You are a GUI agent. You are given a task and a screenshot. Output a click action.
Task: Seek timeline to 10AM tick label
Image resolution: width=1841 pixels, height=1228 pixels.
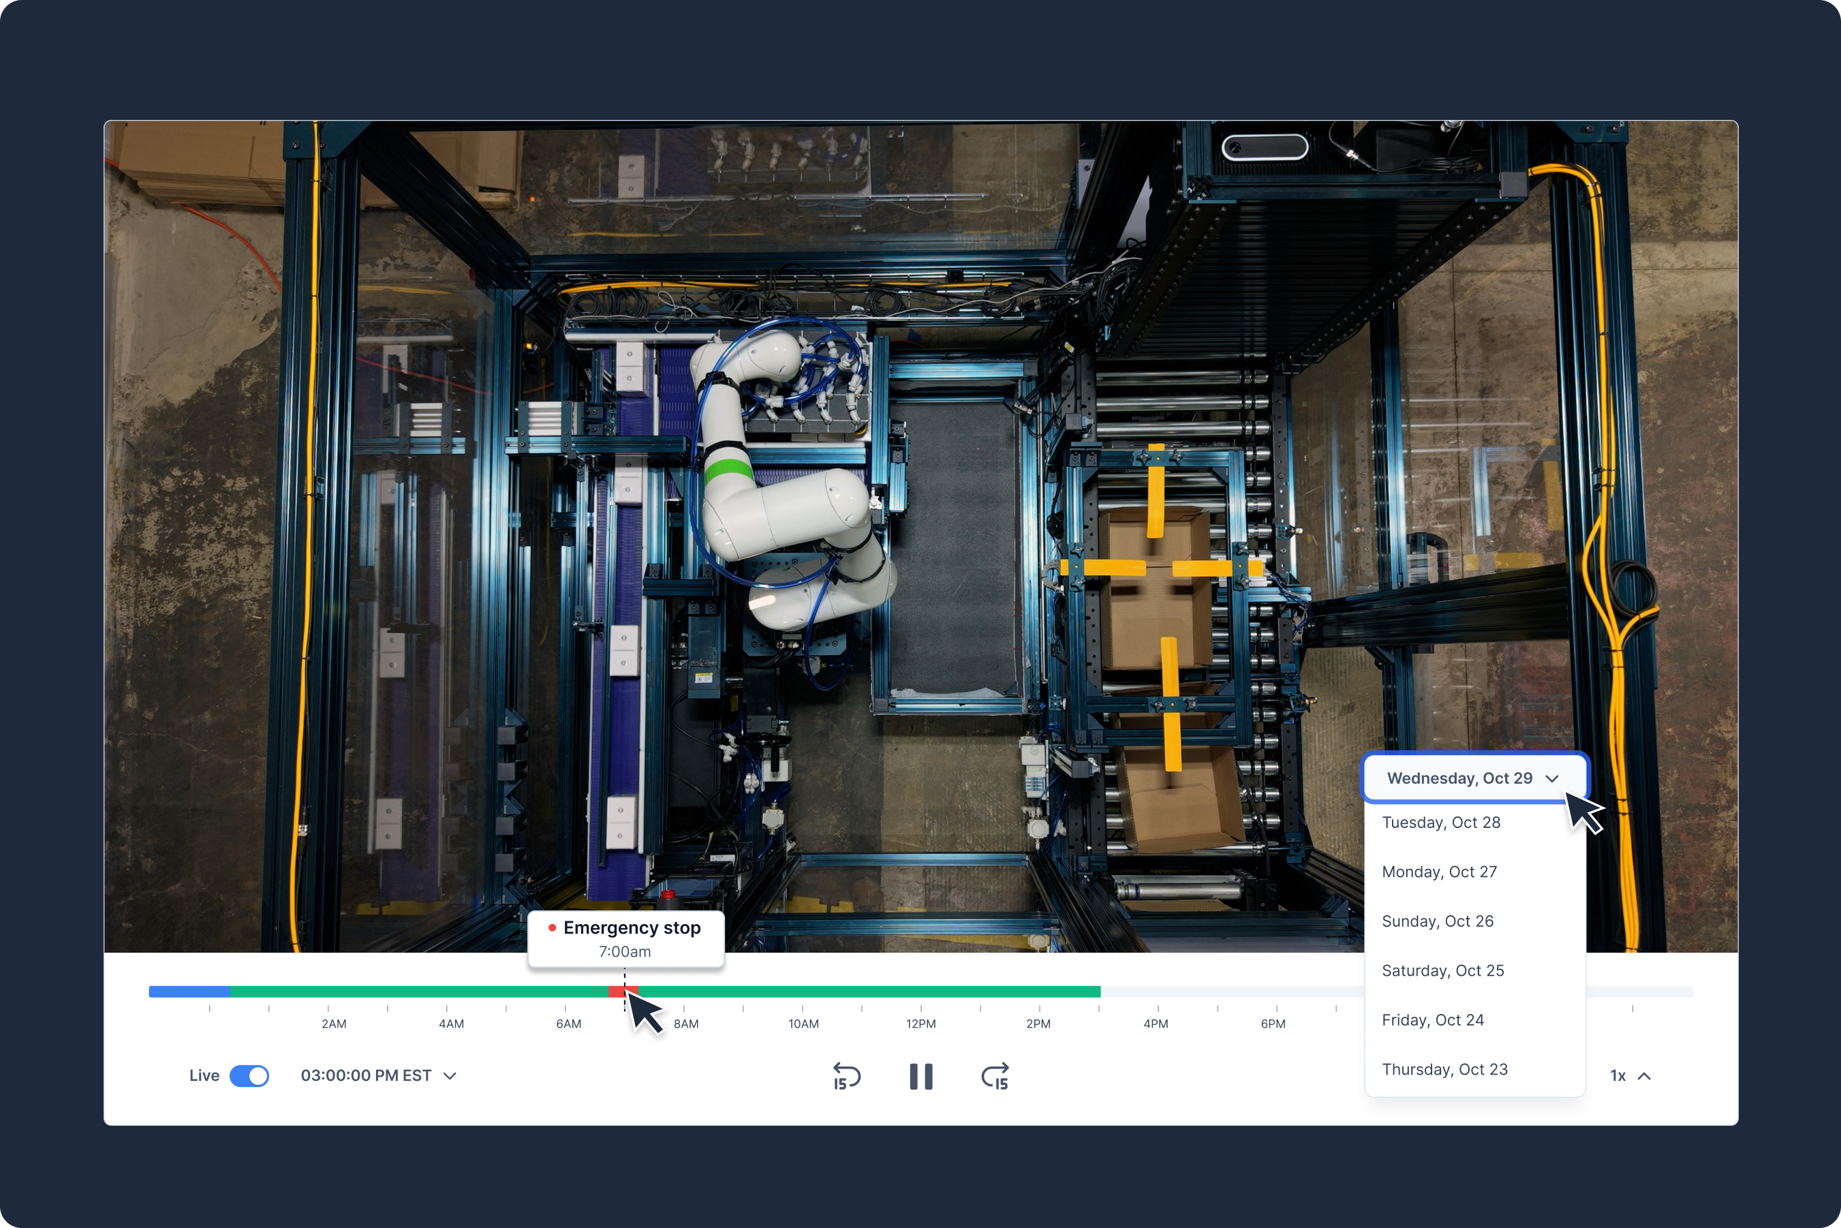[x=803, y=1024]
